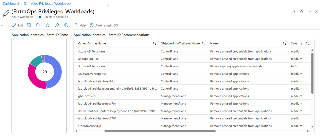321x137 pixels.
Task: Select the aadops-pull-sp row
Action: (x=192, y=59)
